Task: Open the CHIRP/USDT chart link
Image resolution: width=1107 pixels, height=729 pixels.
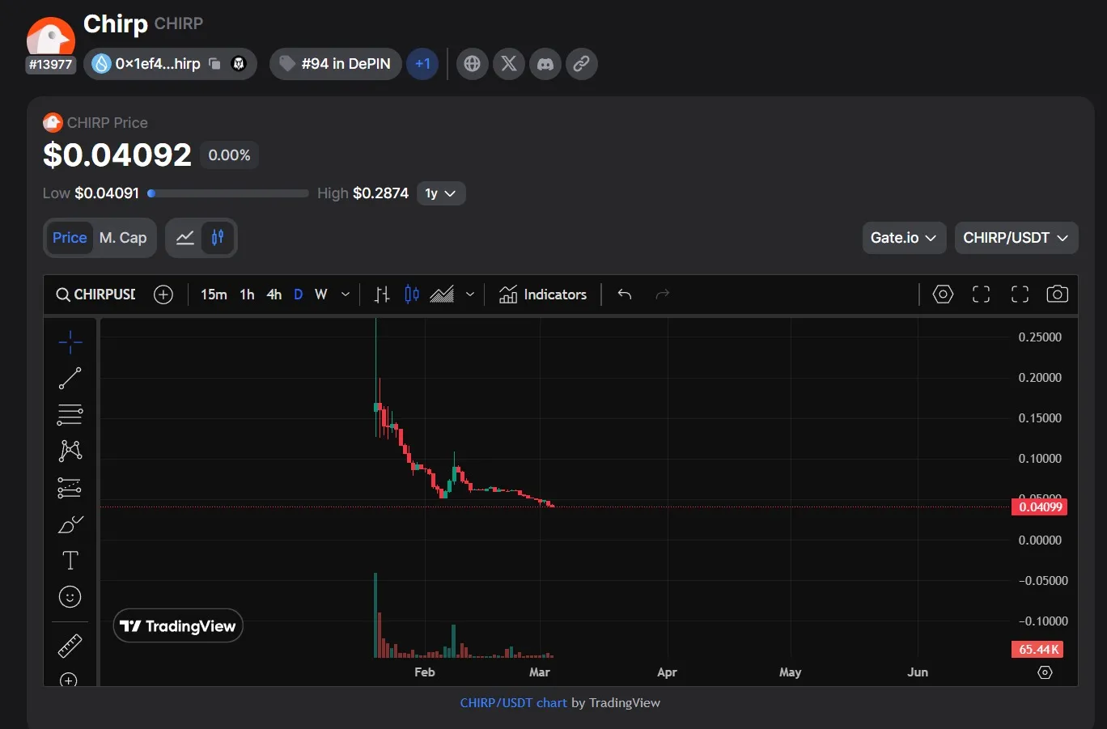Action: click(513, 703)
